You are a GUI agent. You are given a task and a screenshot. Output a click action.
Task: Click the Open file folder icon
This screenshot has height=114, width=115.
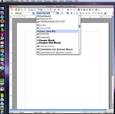pyautogui.click(x=16, y=10)
